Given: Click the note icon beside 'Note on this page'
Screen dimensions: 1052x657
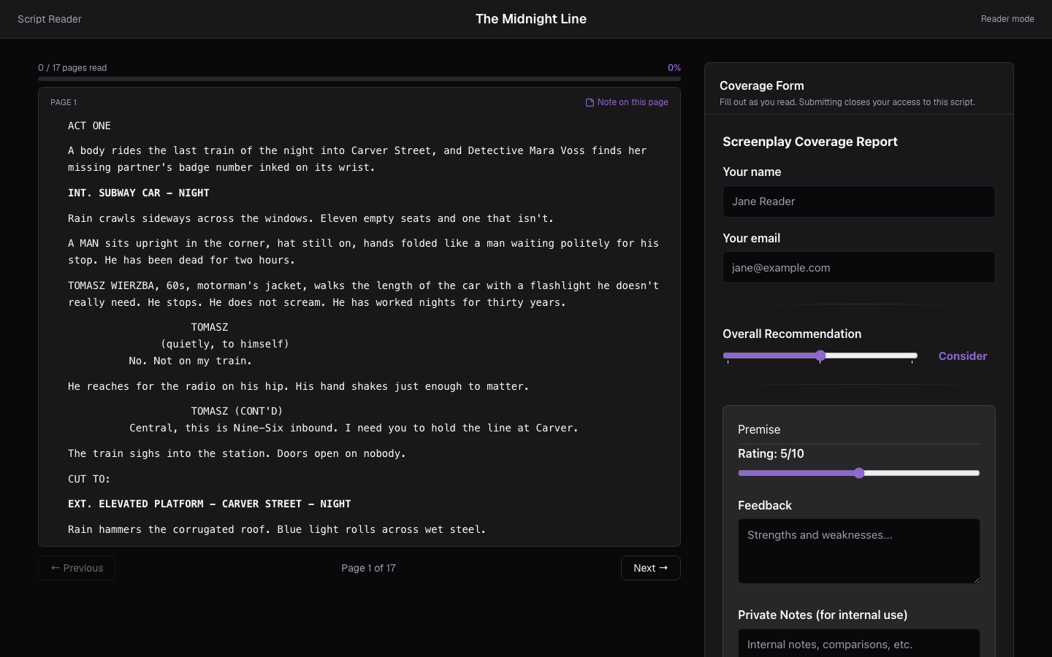Looking at the screenshot, I should tap(590, 102).
